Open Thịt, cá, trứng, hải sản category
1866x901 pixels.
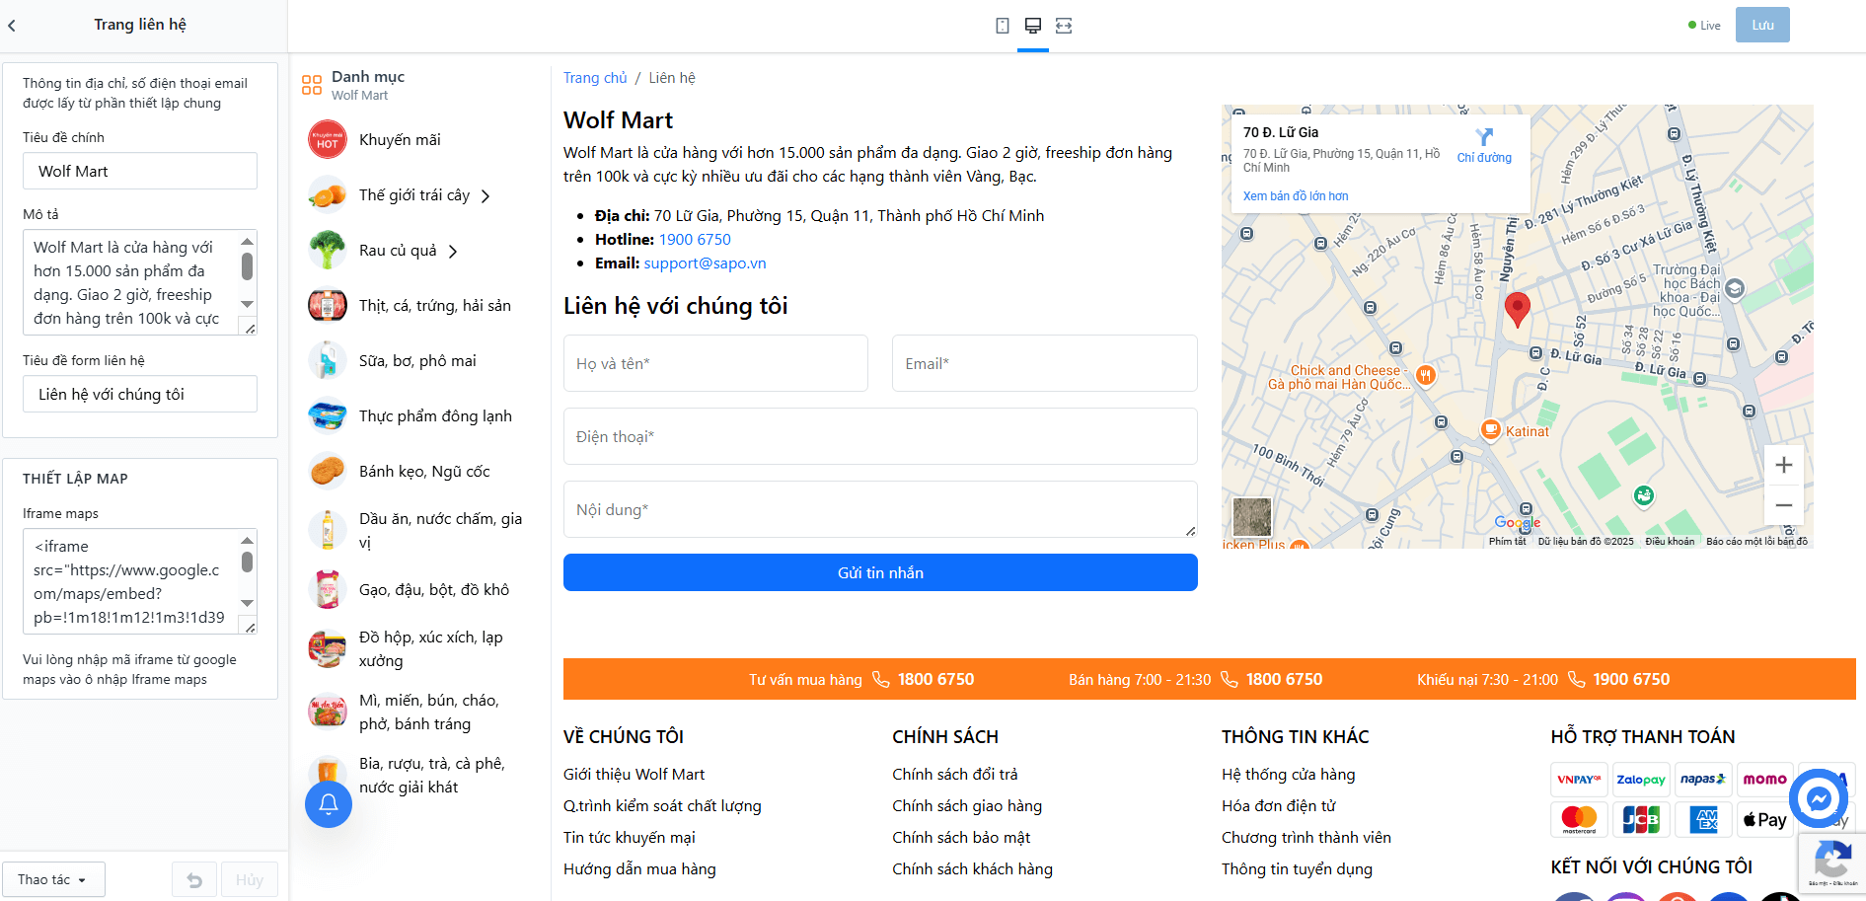(435, 306)
